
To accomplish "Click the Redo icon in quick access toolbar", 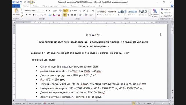I will tap(25, 2).
